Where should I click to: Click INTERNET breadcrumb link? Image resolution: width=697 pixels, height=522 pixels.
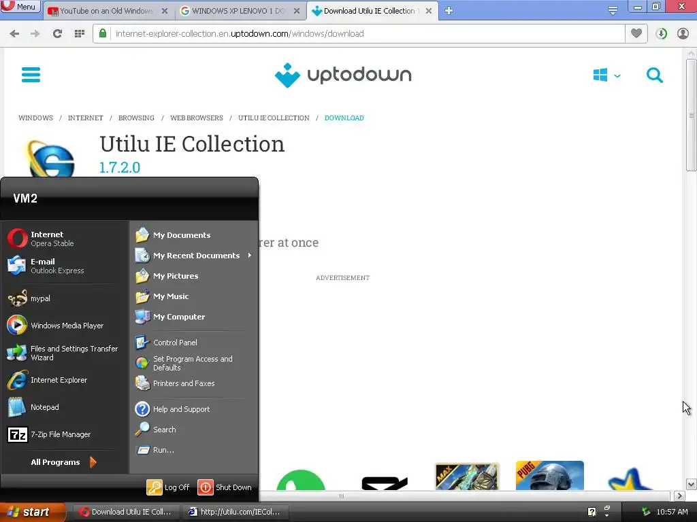85,118
